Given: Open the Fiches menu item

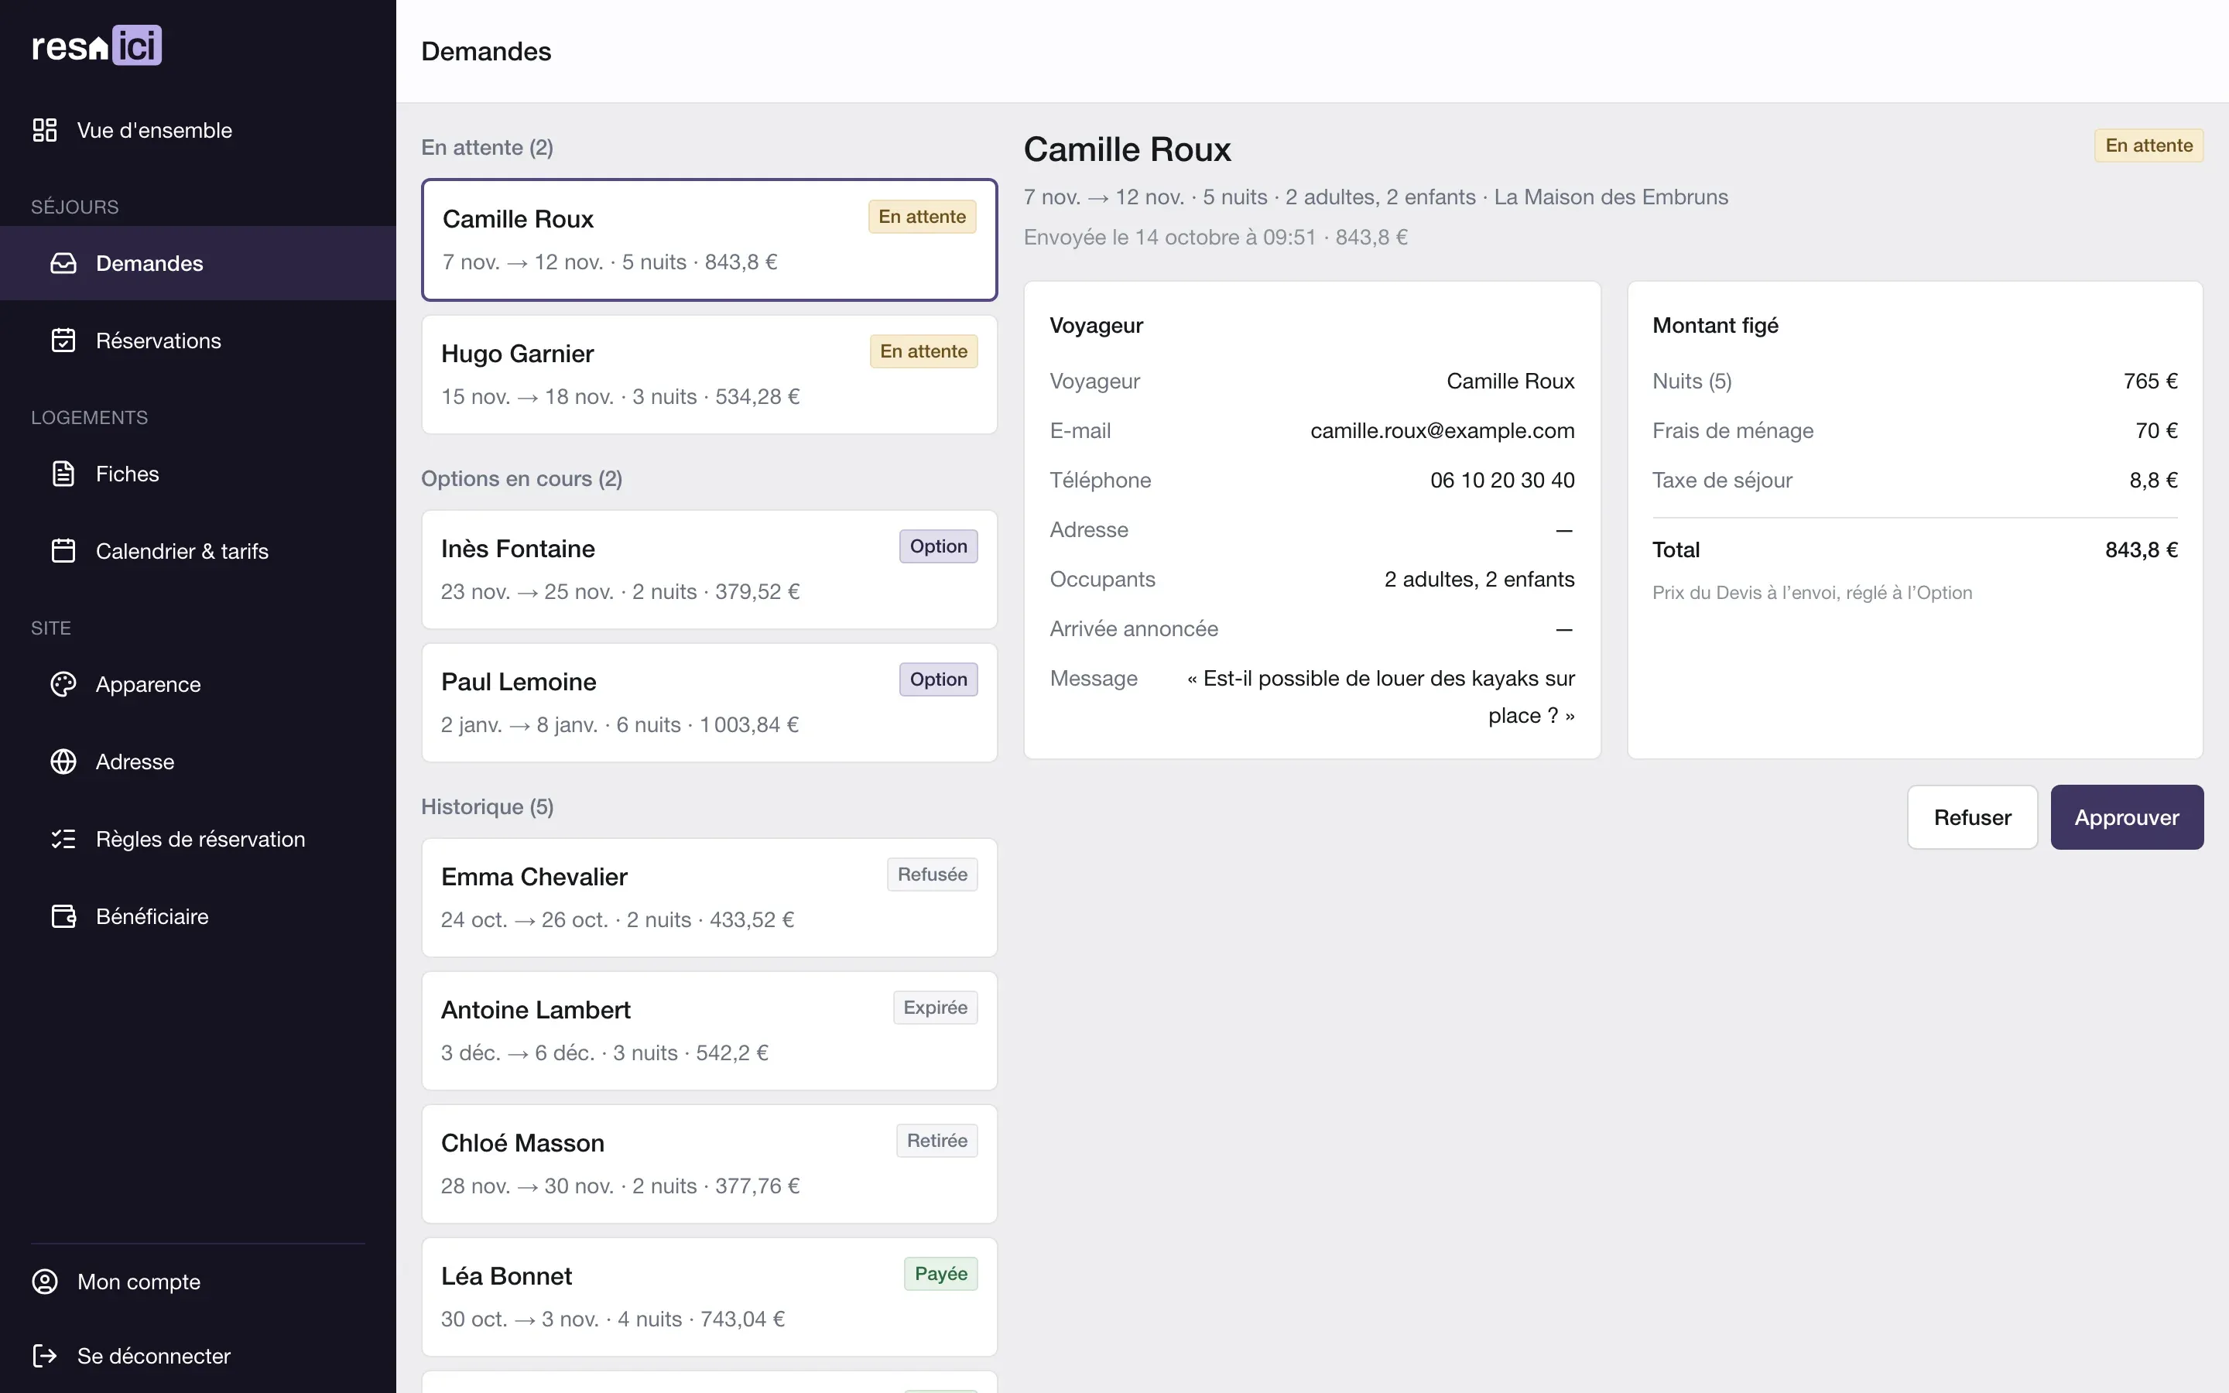Looking at the screenshot, I should (198, 474).
